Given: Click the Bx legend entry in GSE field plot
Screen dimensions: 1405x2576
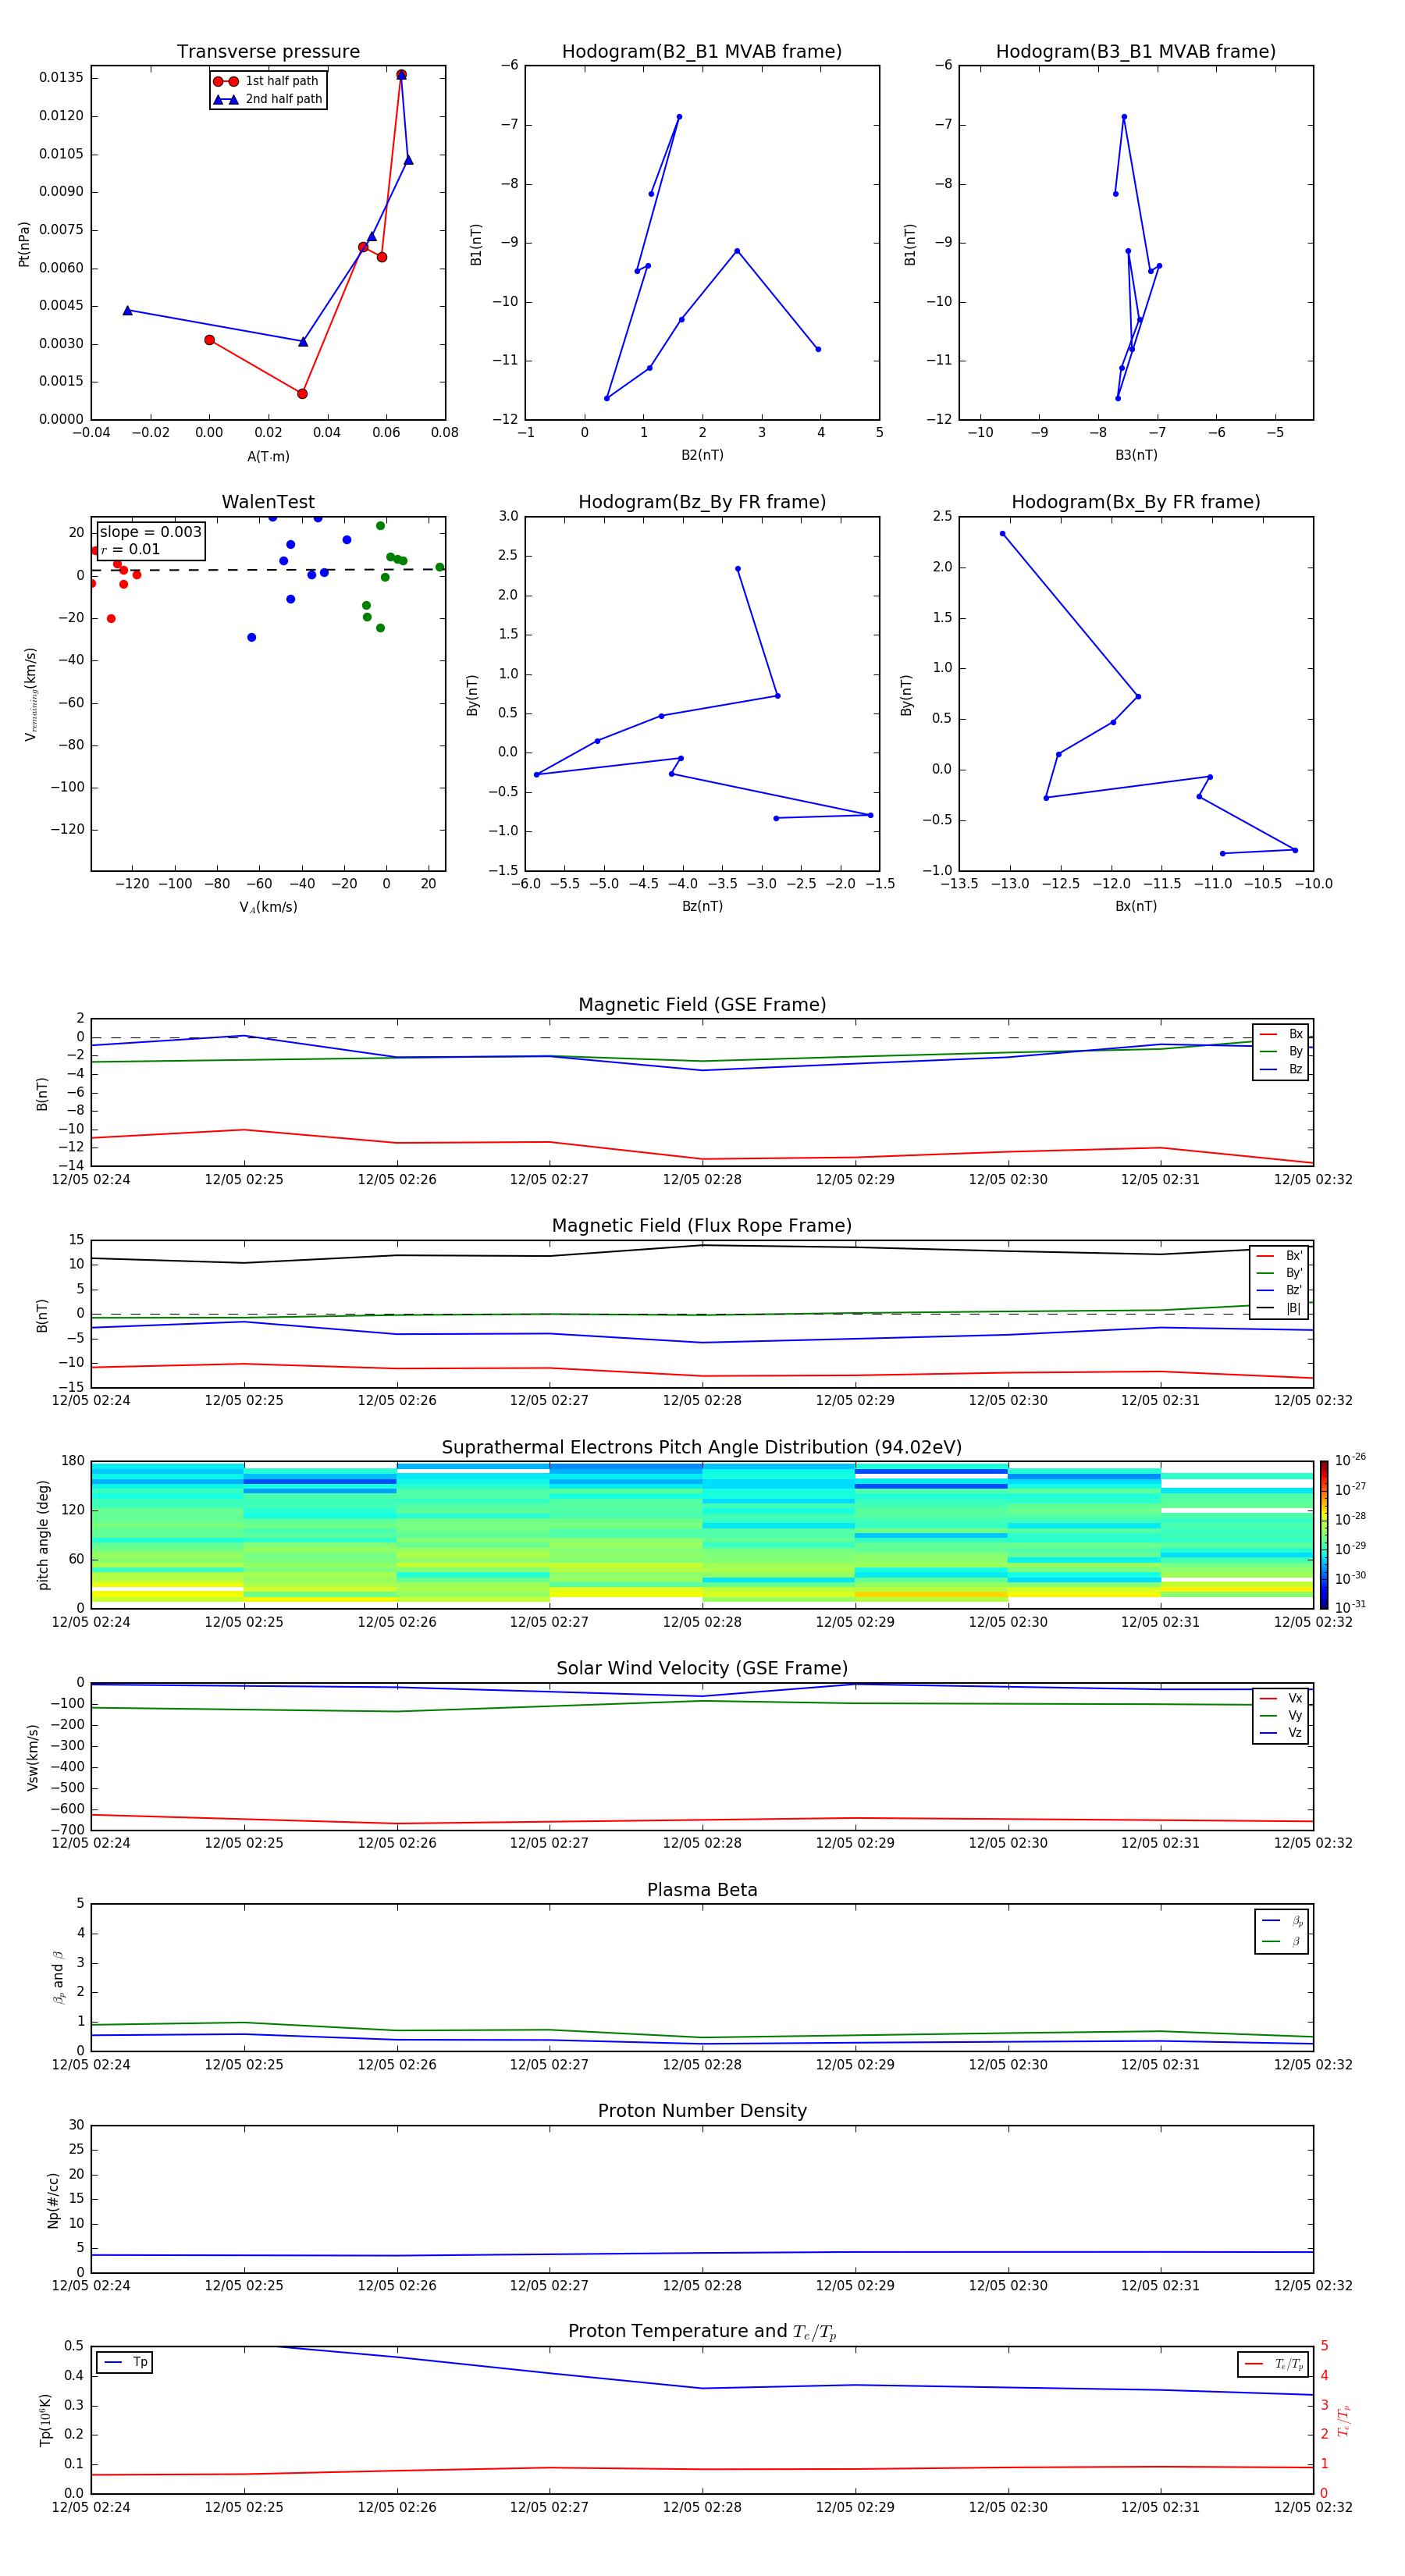Looking at the screenshot, I should [x=1281, y=1034].
